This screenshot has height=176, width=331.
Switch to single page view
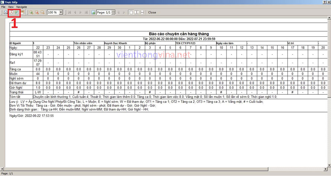[x=131, y=12]
